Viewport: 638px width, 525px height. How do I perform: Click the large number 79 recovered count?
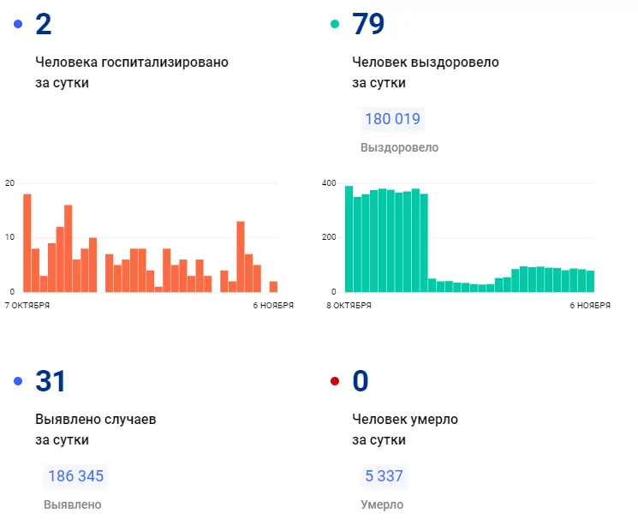pyautogui.click(x=368, y=24)
